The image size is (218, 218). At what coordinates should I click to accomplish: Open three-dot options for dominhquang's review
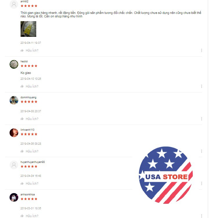[x=201, y=119]
